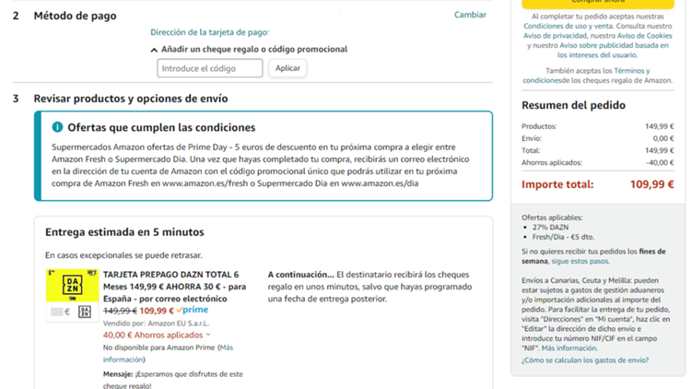Click the info icon beside Ofertas heading
The image size is (691, 389).
[x=57, y=127]
